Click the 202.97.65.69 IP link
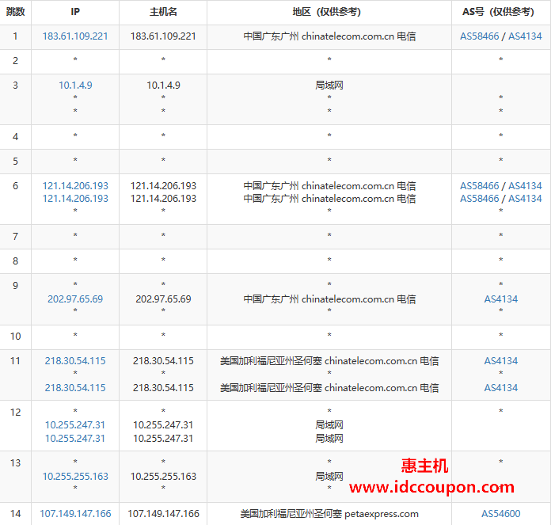Image resolution: width=551 pixels, height=525 pixels. click(75, 299)
